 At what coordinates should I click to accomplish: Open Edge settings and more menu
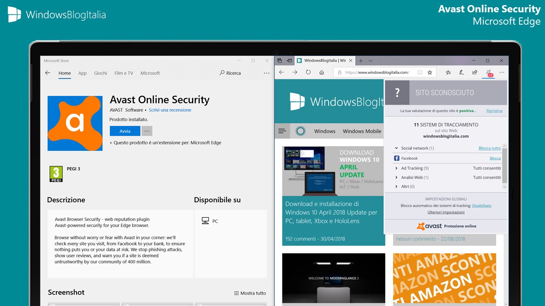pyautogui.click(x=502, y=73)
